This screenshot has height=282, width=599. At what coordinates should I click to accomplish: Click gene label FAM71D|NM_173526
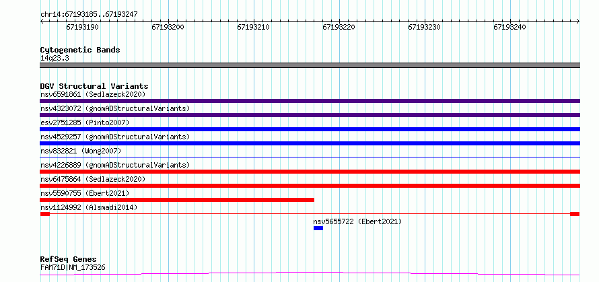coord(73,267)
